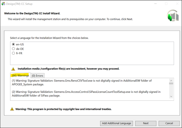Image resolution: width=182 pixels, height=128 pixels.
Task: Click warning triangle beside installation media message
Action: click(13, 69)
